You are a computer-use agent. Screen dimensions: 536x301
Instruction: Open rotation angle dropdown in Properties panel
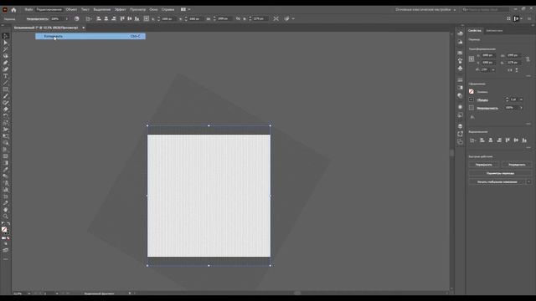click(493, 69)
